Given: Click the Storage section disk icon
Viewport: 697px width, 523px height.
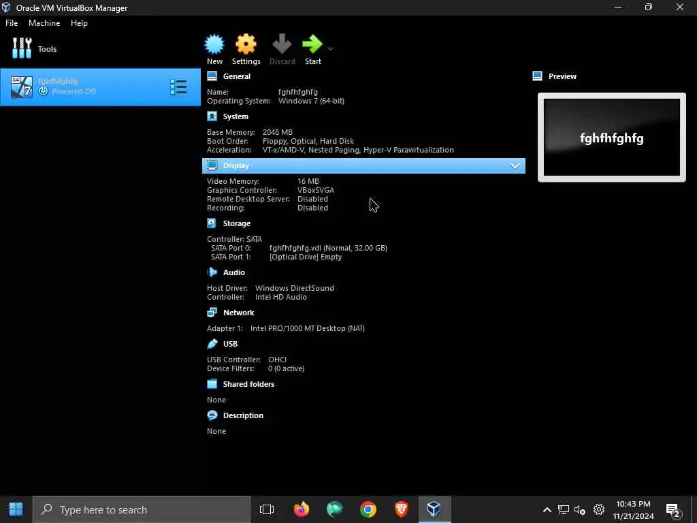Looking at the screenshot, I should 212,223.
